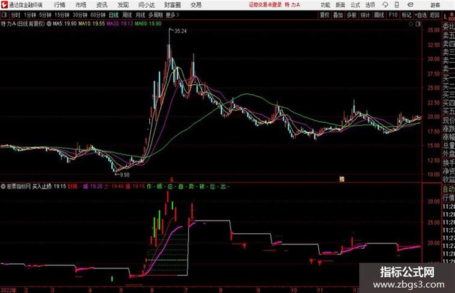Click the 2022年 label on date axis
This screenshot has width=455, height=293.
[x=8, y=290]
